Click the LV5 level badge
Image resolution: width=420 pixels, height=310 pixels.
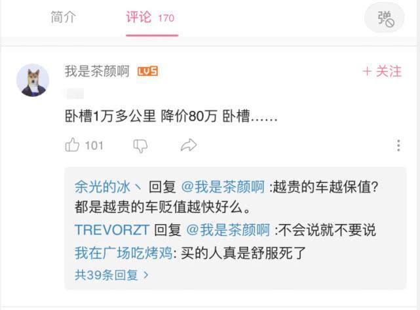point(147,71)
